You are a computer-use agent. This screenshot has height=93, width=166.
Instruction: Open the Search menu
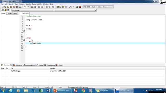[11, 4]
